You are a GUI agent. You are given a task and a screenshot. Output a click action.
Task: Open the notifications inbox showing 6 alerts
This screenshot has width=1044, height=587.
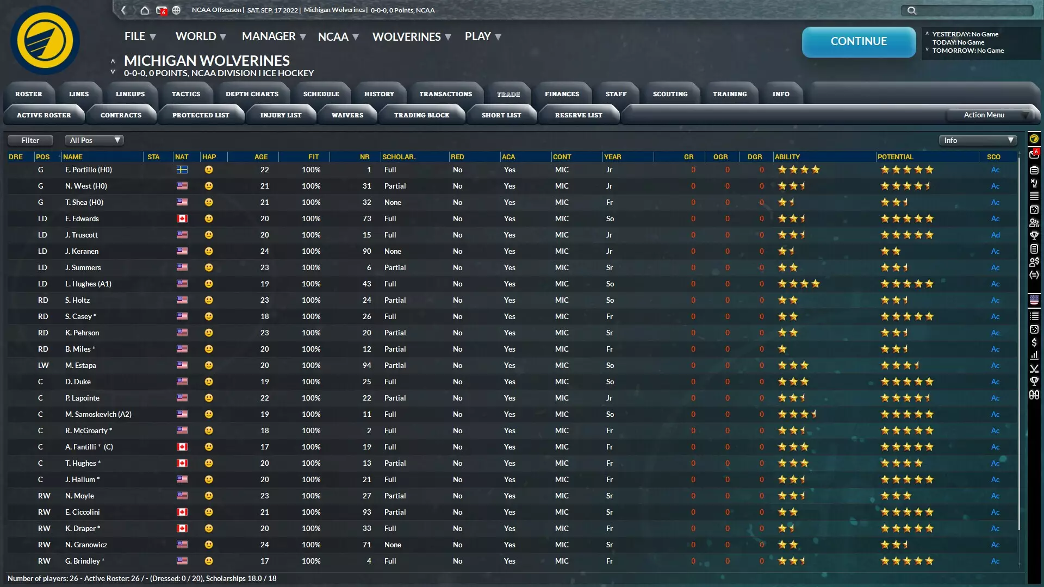click(161, 10)
